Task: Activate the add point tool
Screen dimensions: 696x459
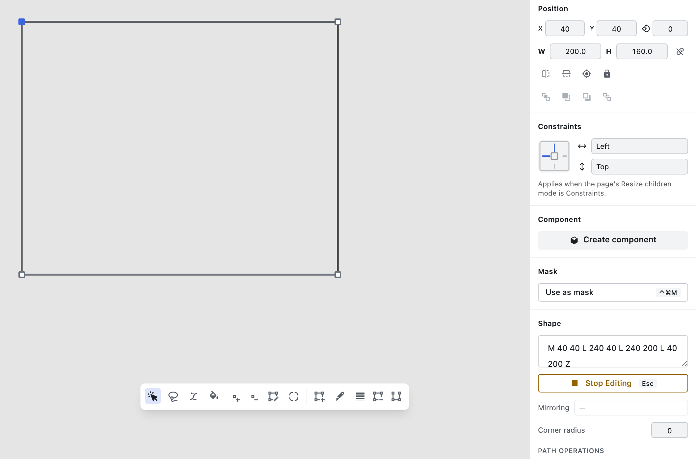Action: tap(236, 397)
